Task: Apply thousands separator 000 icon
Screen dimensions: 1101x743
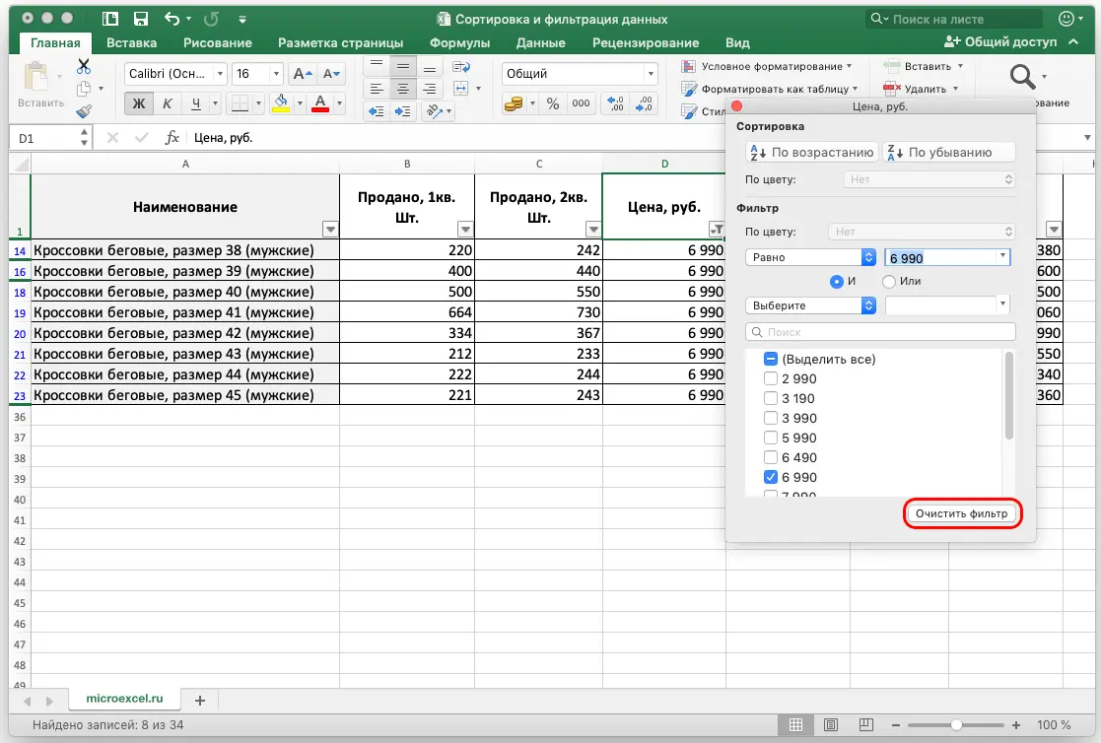Action: tap(581, 103)
